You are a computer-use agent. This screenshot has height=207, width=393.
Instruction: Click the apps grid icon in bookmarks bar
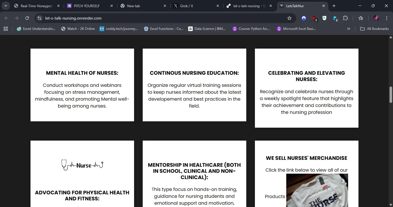6,29
